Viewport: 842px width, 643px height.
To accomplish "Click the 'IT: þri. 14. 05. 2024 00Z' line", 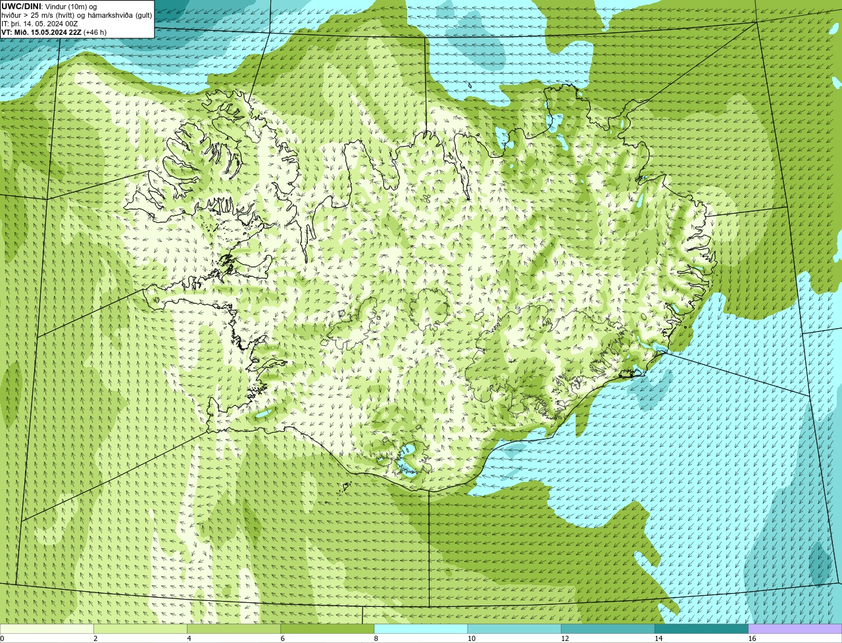I will point(39,23).
